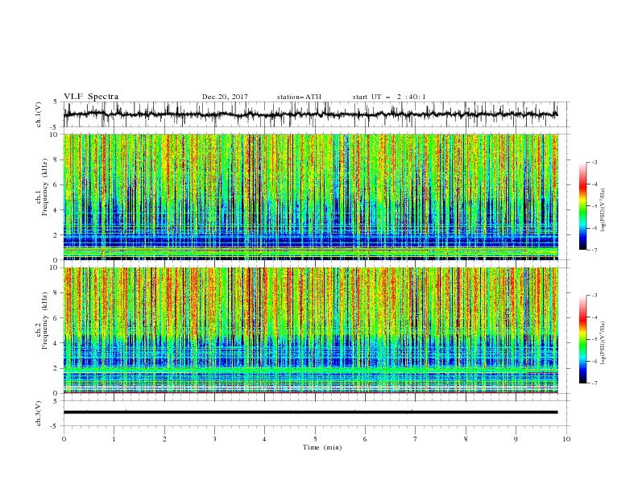Click the "8" tick on the time axis

pyautogui.click(x=466, y=439)
